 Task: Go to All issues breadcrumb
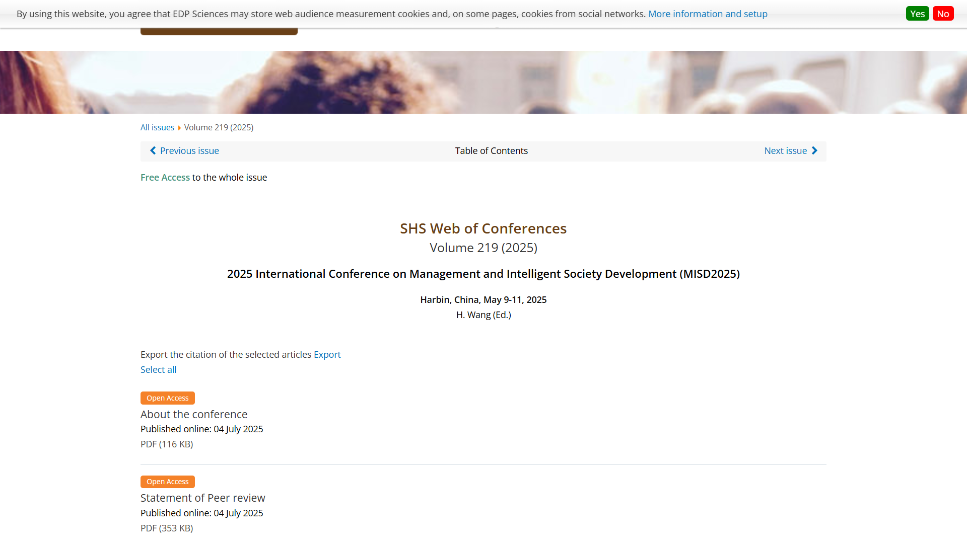pos(157,127)
